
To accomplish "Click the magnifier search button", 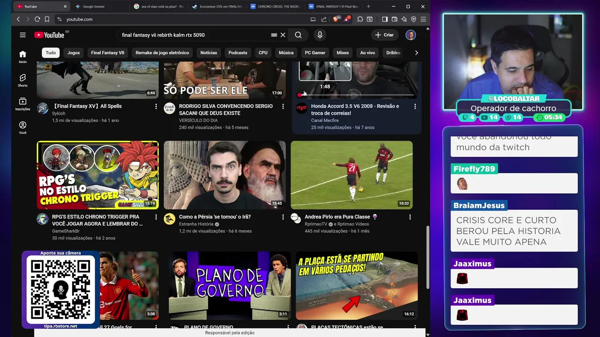I will (x=298, y=35).
